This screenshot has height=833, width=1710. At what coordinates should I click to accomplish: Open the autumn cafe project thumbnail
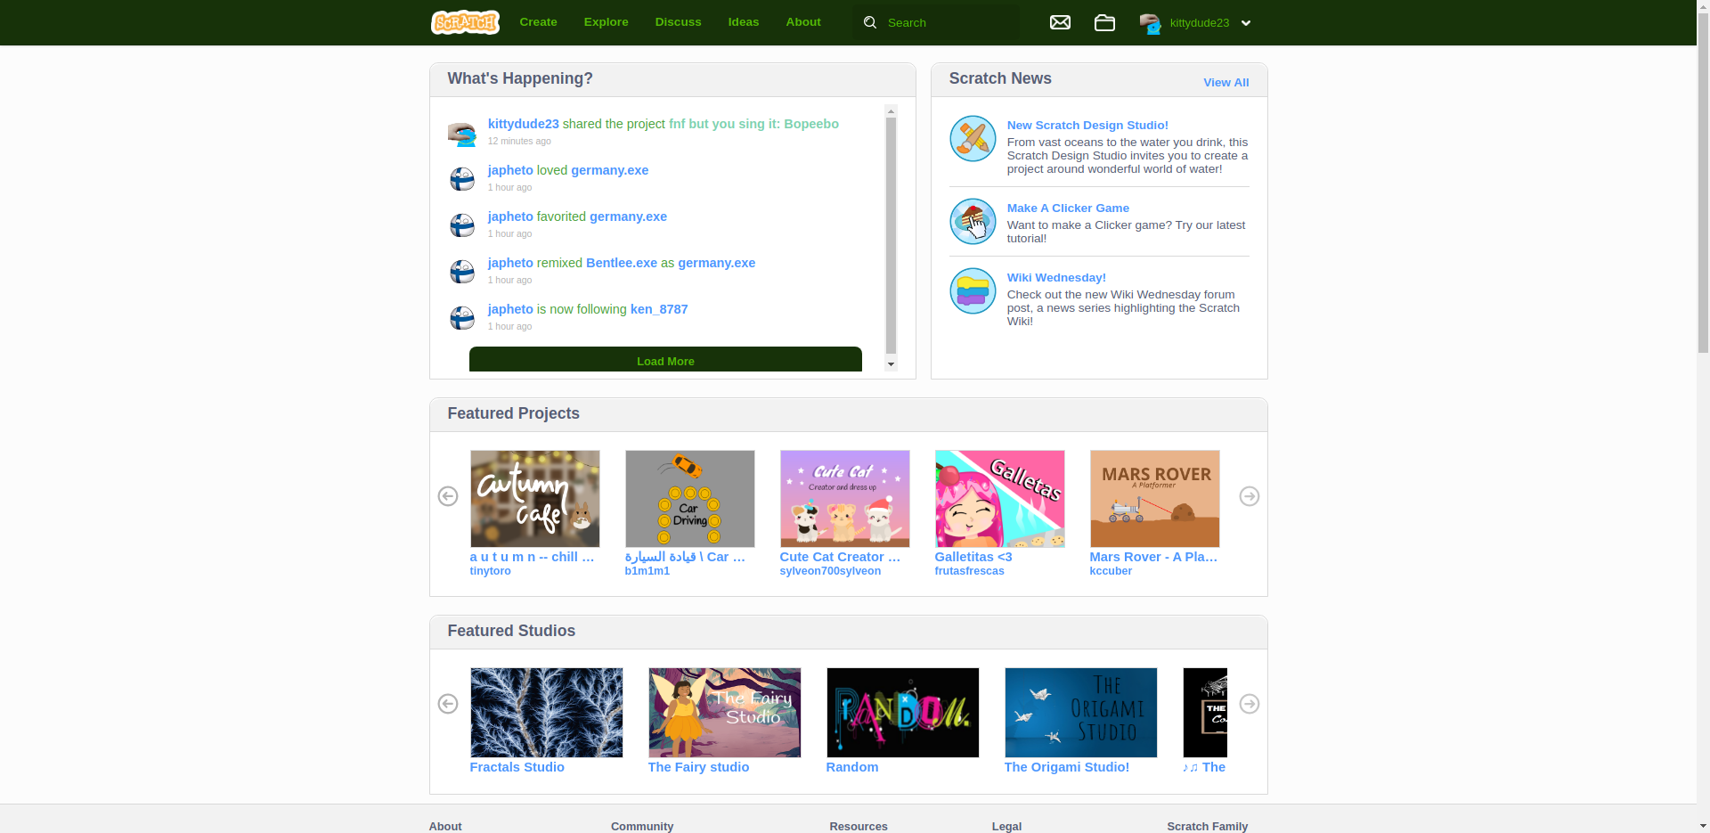534,498
